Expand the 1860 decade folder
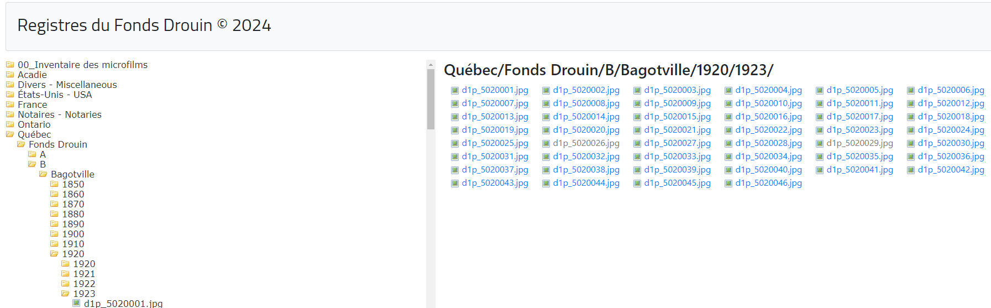Viewport: 991px width, 308px height. (73, 194)
